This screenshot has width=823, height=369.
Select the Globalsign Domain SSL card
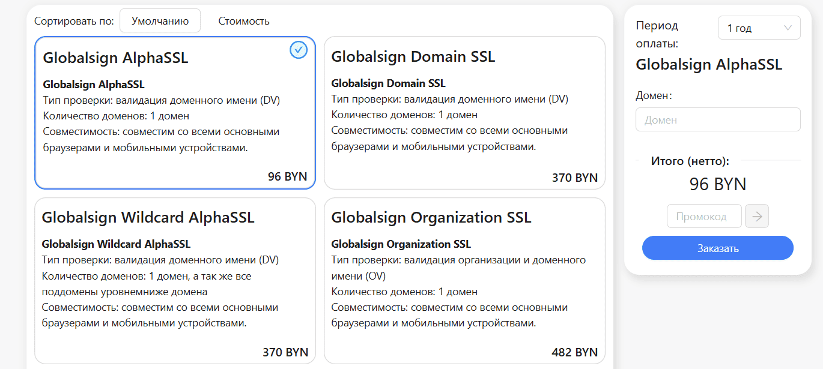pos(464,113)
